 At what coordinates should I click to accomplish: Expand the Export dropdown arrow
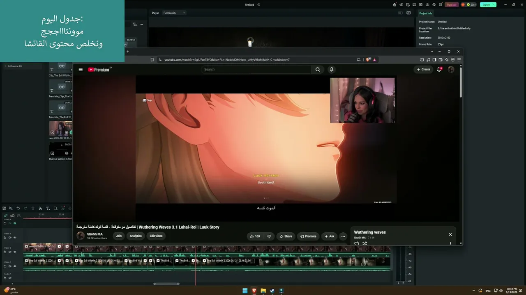494,5
